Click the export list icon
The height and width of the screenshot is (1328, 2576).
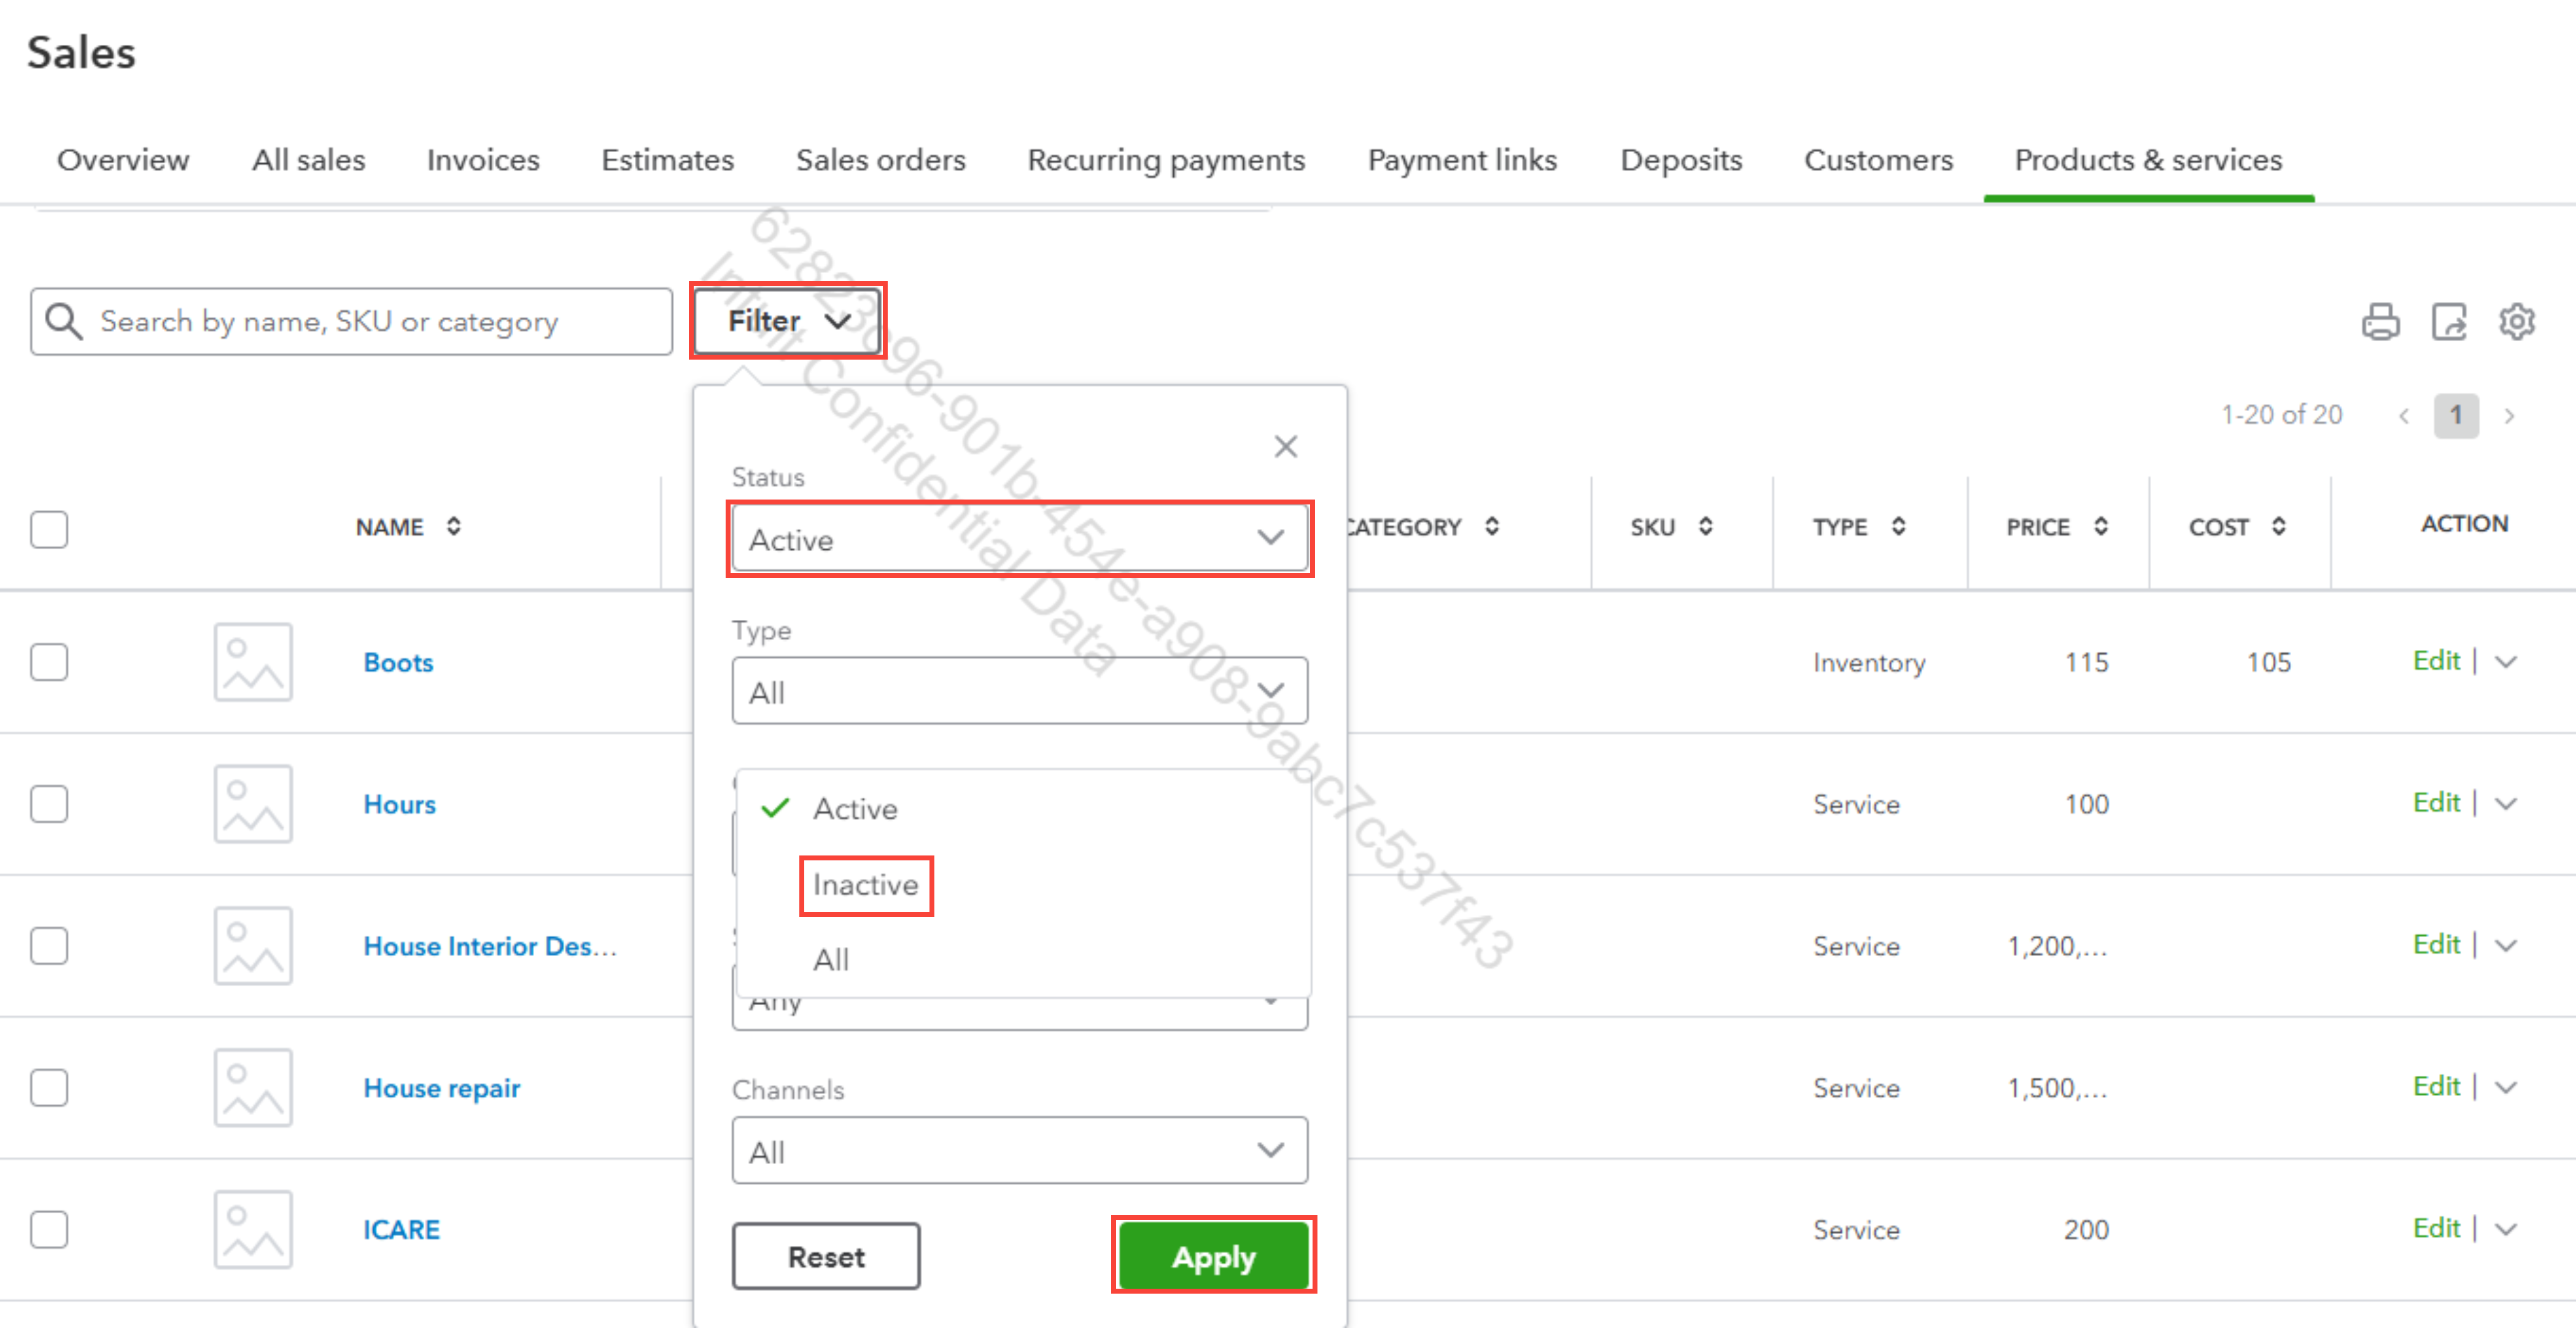tap(2449, 322)
